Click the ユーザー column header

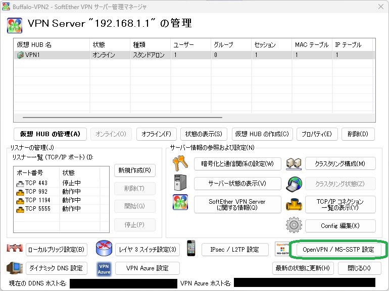coord(191,45)
